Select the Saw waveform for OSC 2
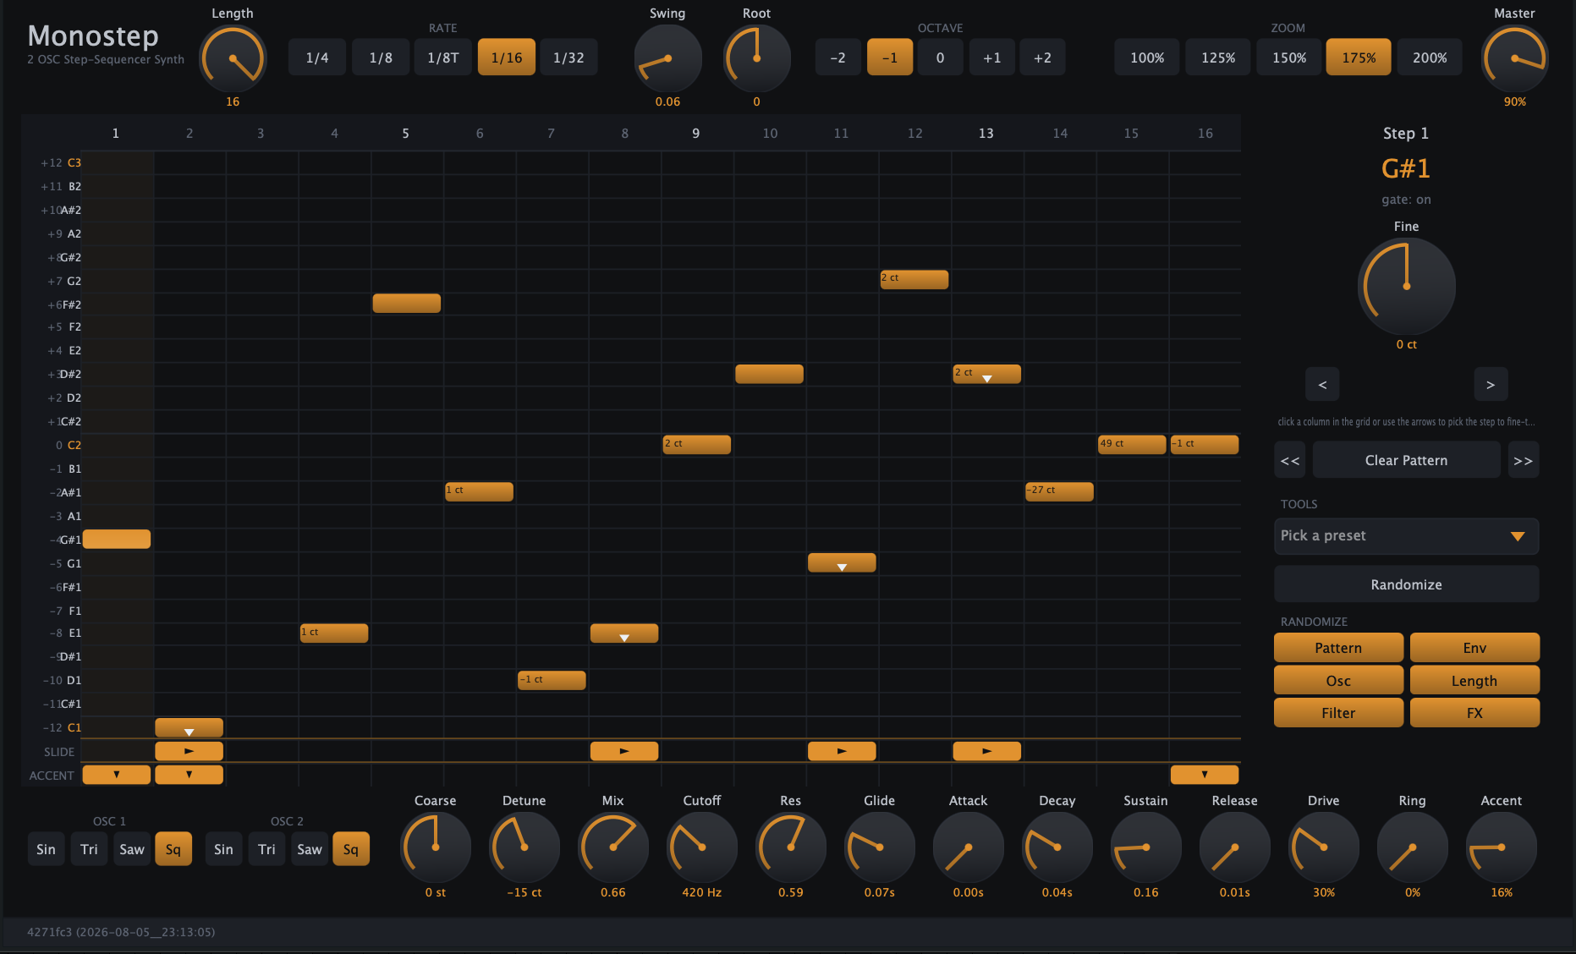Image resolution: width=1576 pixels, height=954 pixels. [x=309, y=849]
